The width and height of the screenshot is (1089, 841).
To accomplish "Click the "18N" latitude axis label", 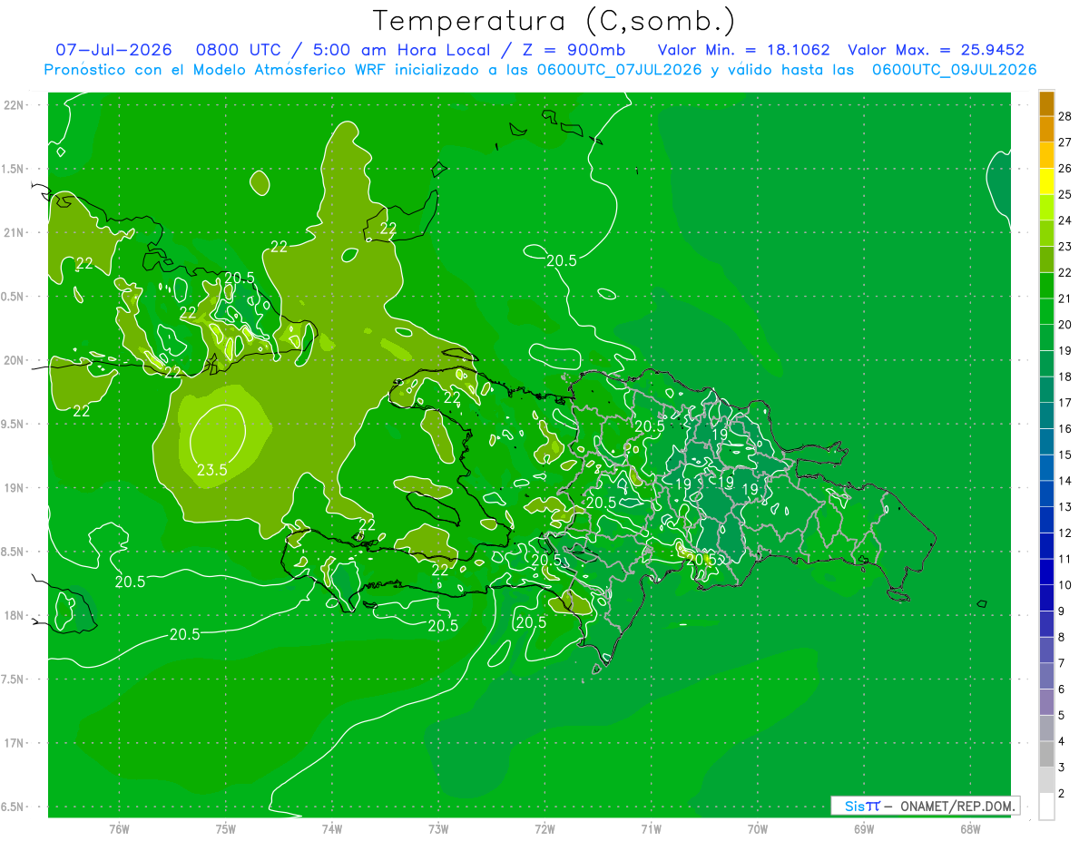I will [x=15, y=615].
